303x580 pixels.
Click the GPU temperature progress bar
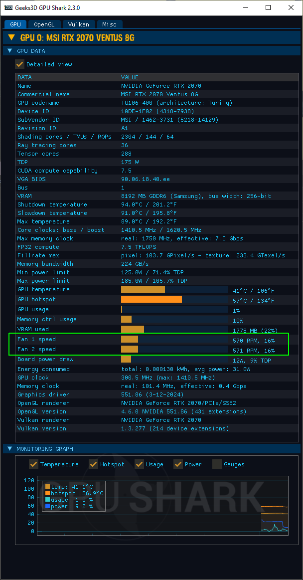tap(174, 289)
